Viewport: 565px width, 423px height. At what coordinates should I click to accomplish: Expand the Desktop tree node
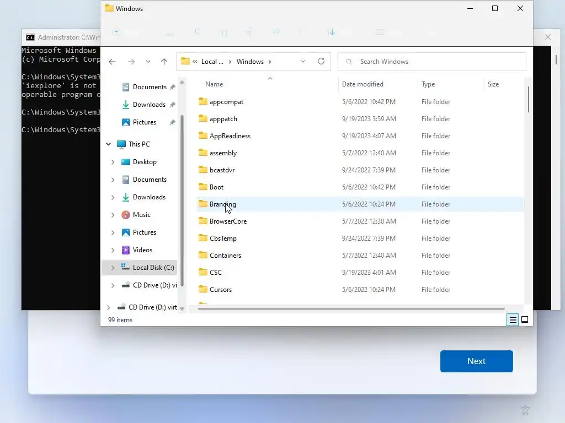coord(113,162)
